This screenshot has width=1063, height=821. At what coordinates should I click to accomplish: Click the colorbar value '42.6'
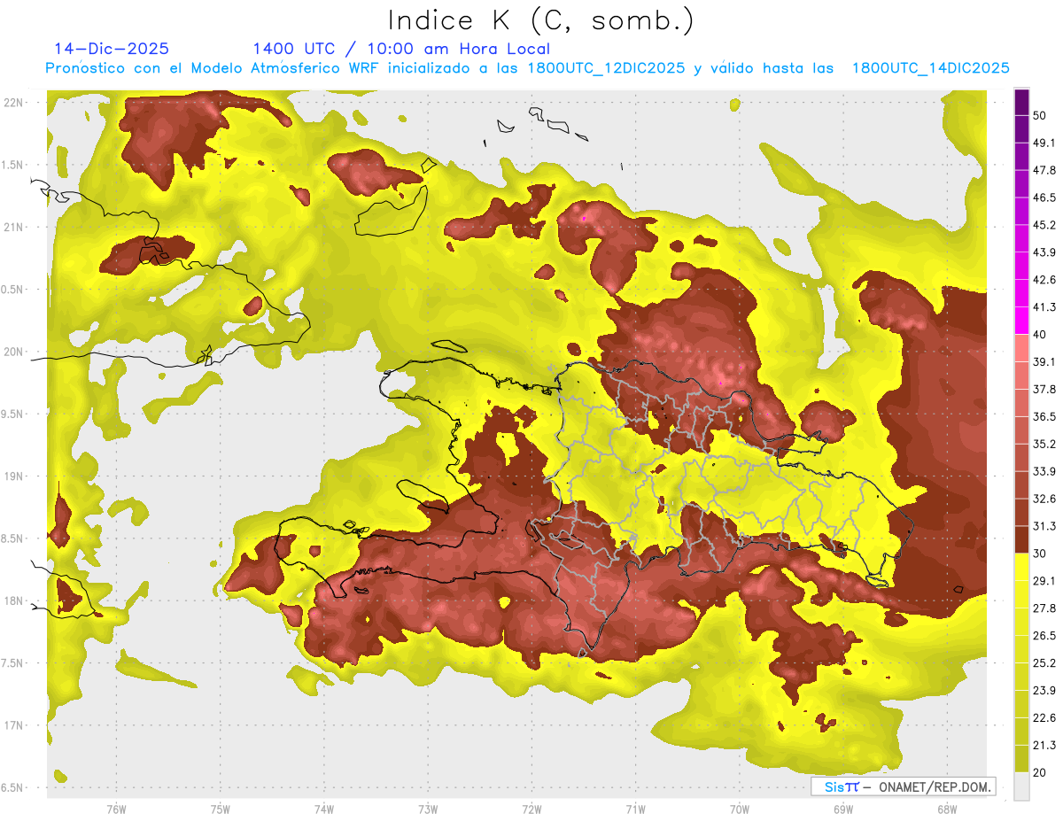pos(1044,280)
